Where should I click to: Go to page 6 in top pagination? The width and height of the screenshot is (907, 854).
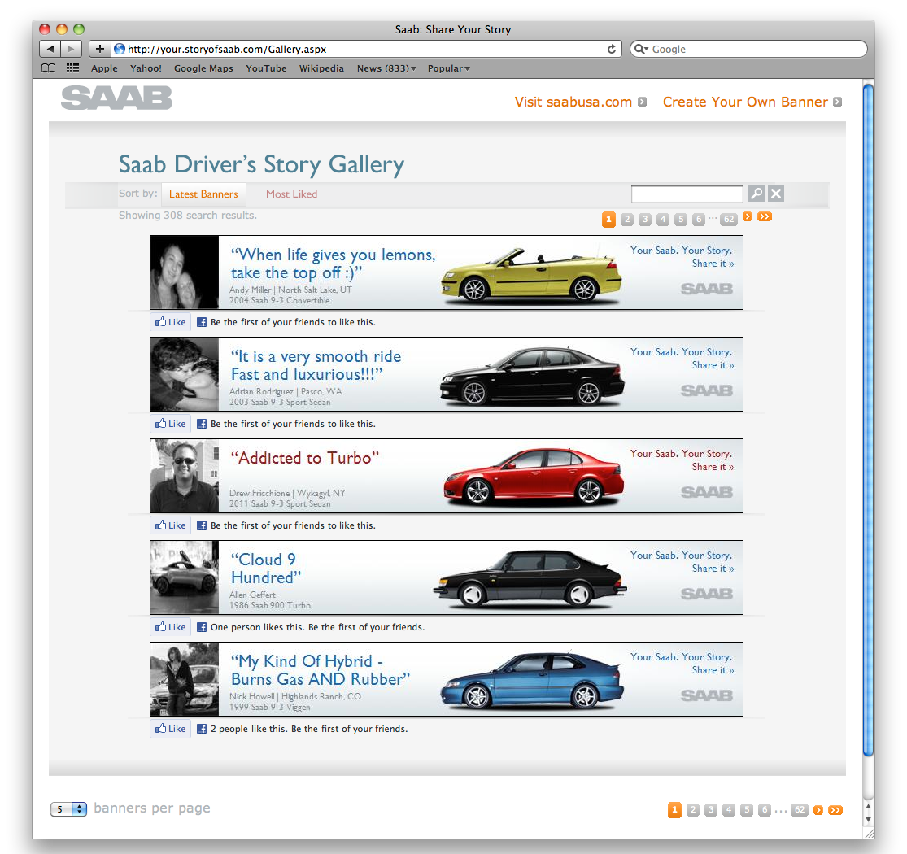click(699, 219)
